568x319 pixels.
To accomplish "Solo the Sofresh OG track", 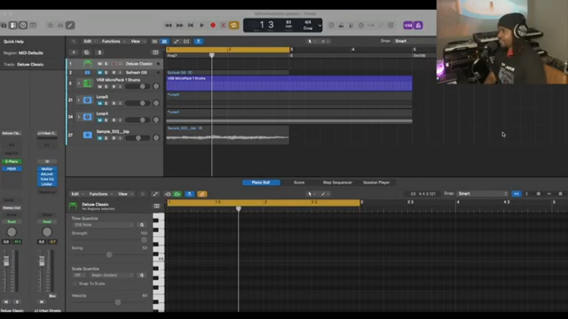I will [x=106, y=73].
